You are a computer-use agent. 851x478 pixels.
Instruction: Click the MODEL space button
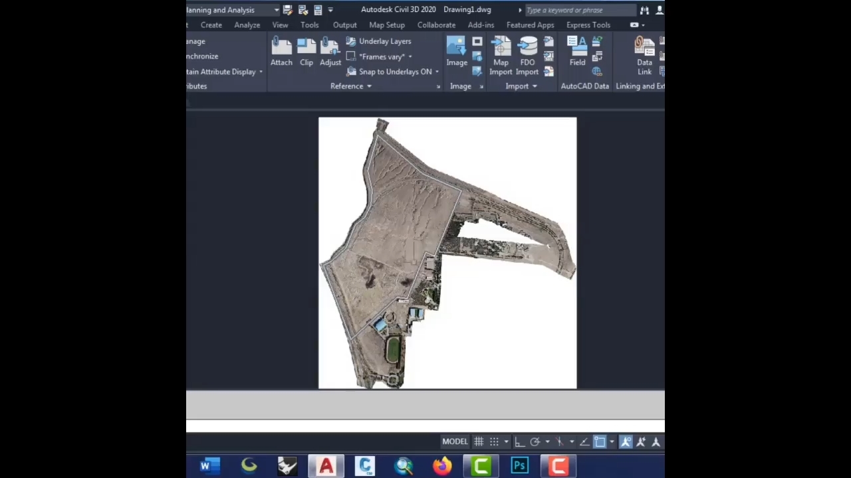(x=455, y=441)
